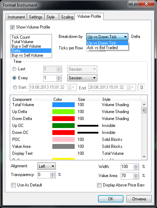Open the Alignment Left dropdown

[46, 166]
